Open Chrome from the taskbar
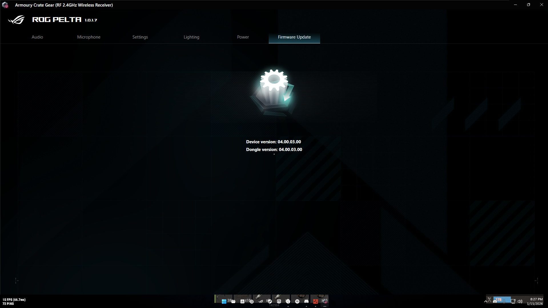The height and width of the screenshot is (308, 548). [x=288, y=301]
